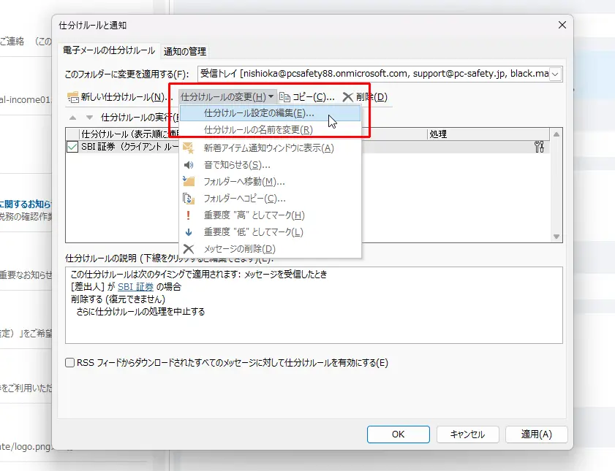Select 重要度 "高" としてマーク(H)
Screen dimensions: 615x471
click(x=270, y=215)
